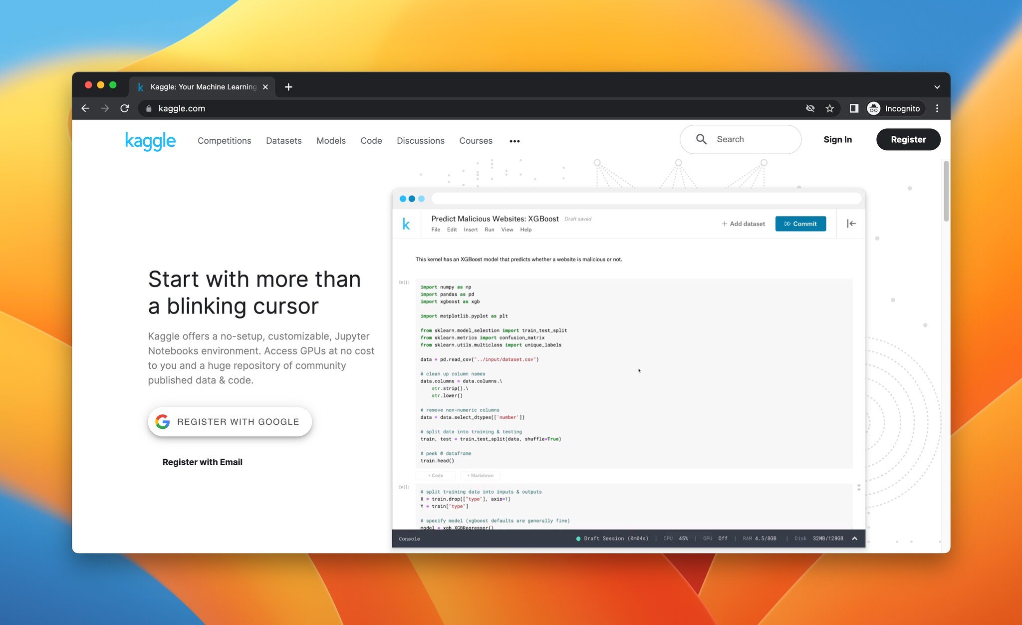Click the bookmark/star icon in browser bar
Viewport: 1022px width, 625px height.
click(x=829, y=107)
